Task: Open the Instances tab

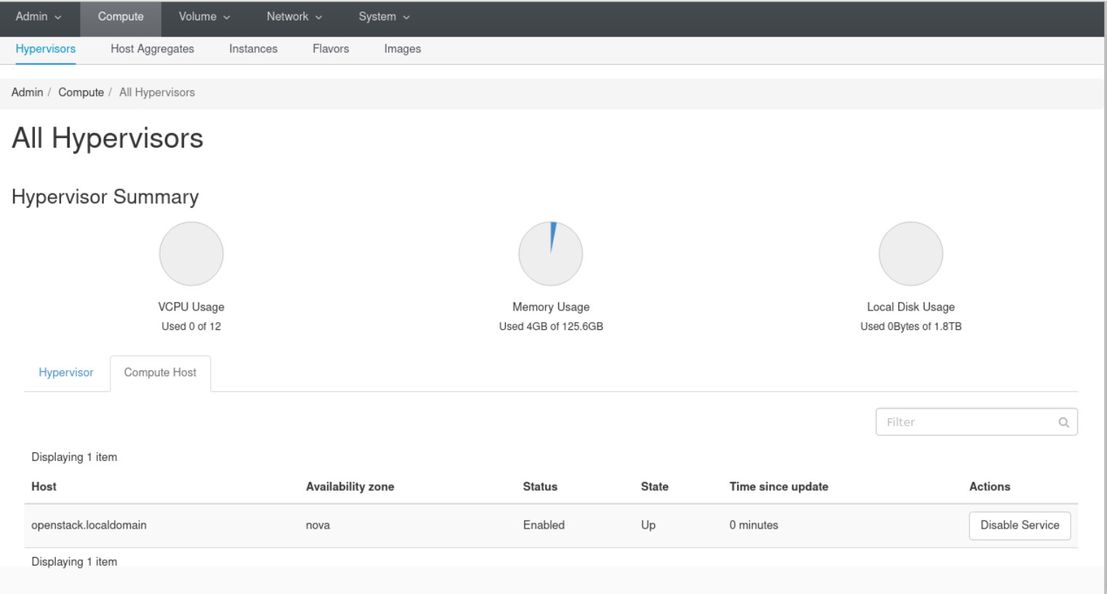Action: [x=253, y=49]
